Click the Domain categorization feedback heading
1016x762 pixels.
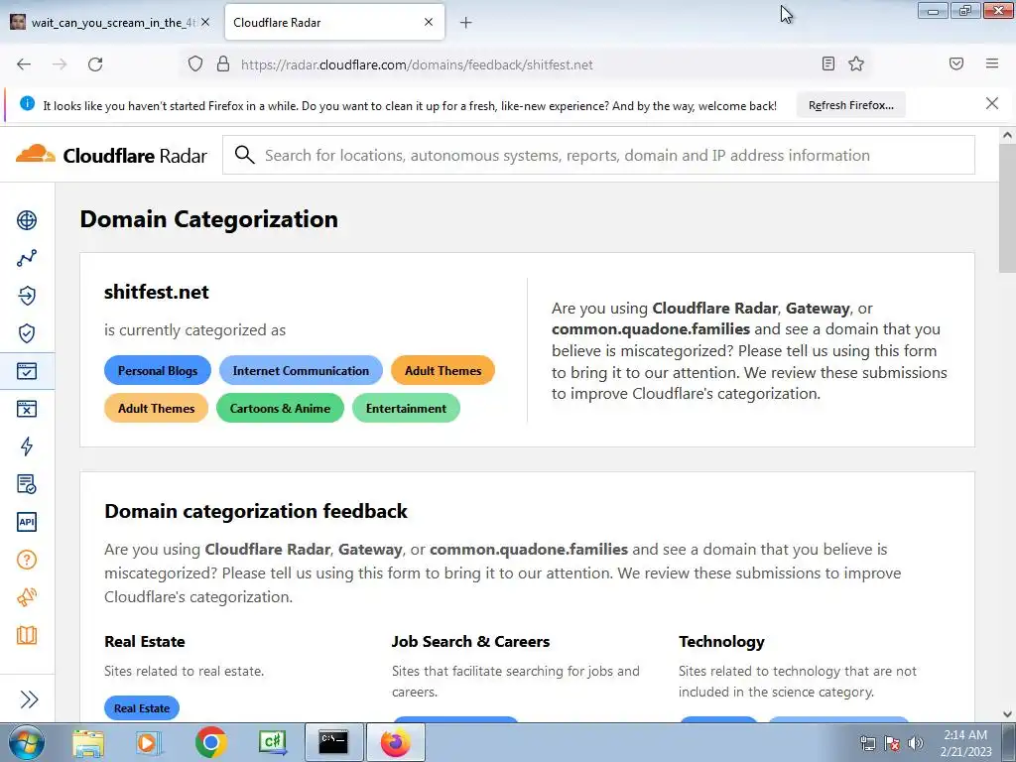pos(256,511)
